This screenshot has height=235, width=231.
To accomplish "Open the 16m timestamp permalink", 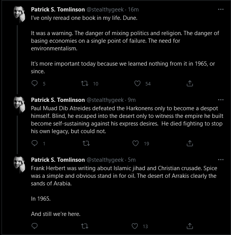I will coord(133,10).
